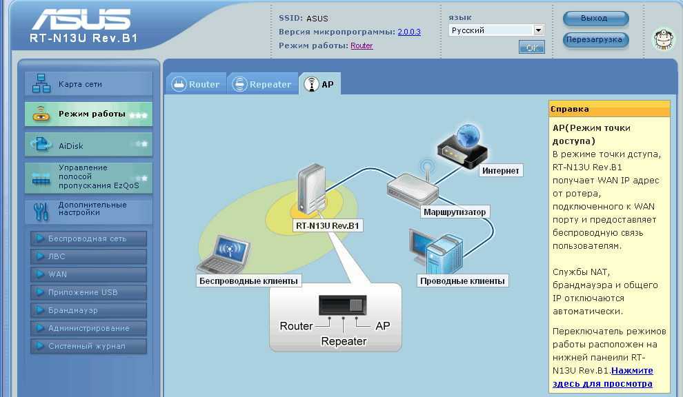683x397 pixels.
Task: Click the AP label beside switch diagram
Action: [383, 325]
